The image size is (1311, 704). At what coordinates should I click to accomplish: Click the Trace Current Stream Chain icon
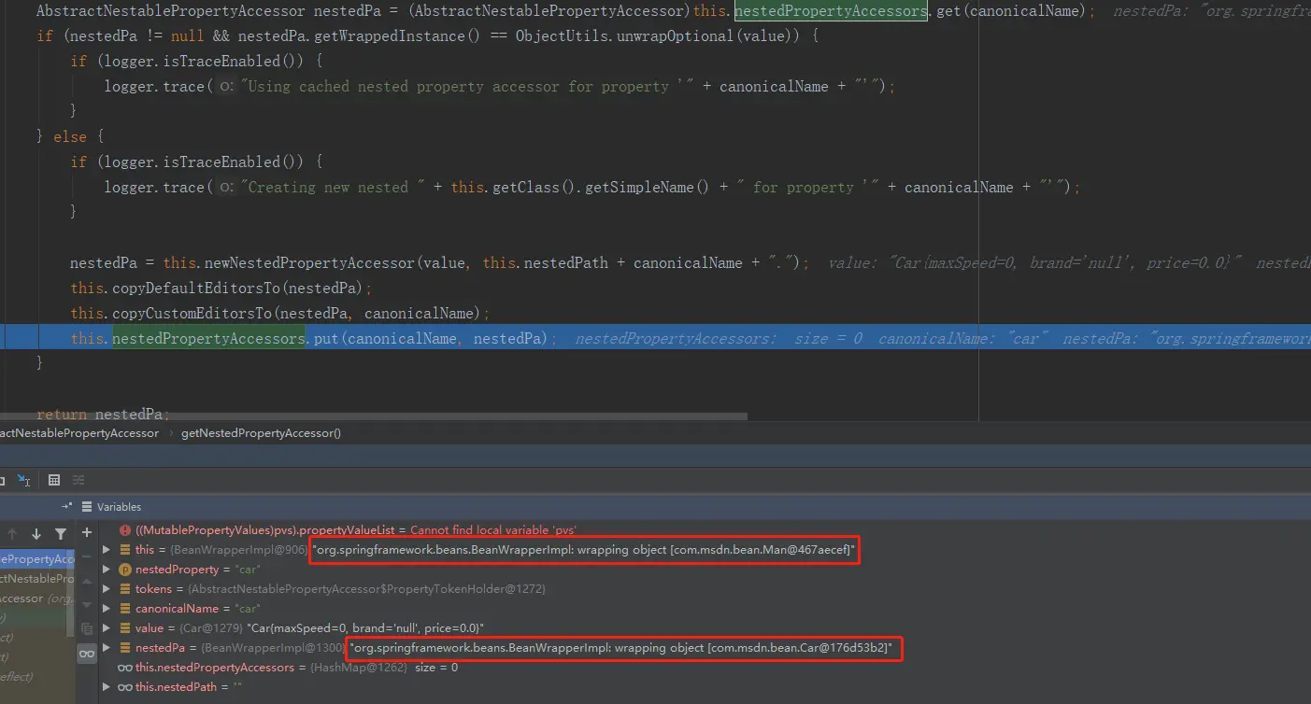[78, 480]
